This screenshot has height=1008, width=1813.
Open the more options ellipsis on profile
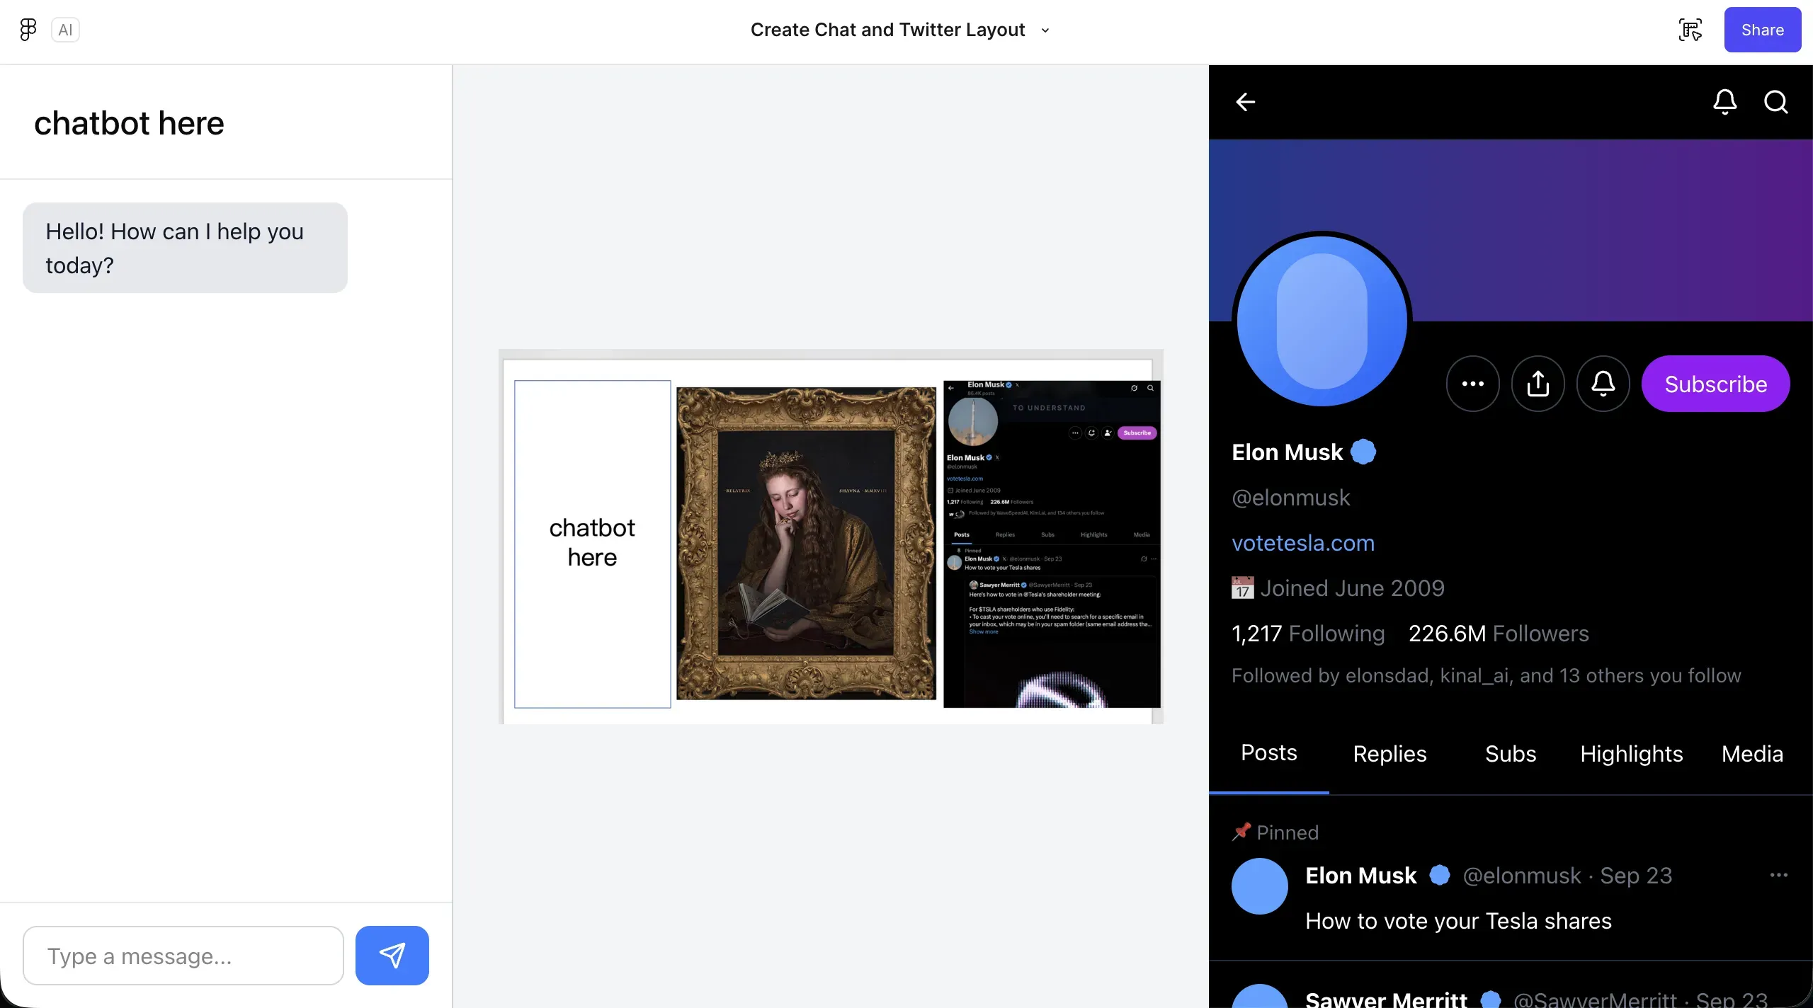click(1473, 384)
